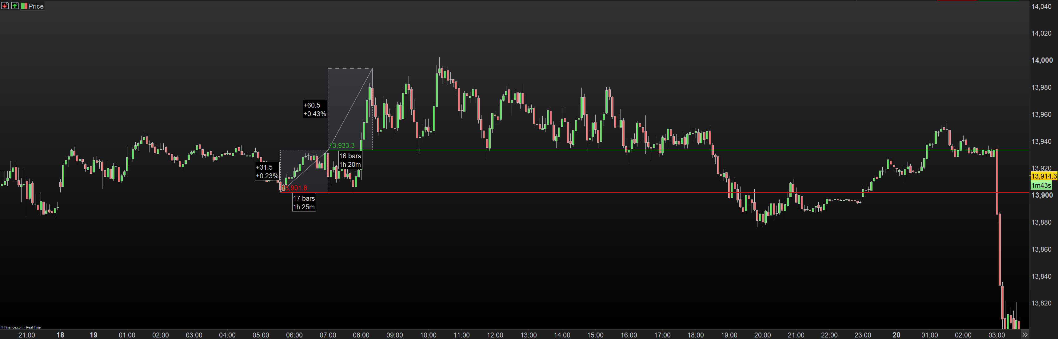The width and height of the screenshot is (1058, 339).
Task: Click the 12:00 label on time axis
Action: point(495,335)
